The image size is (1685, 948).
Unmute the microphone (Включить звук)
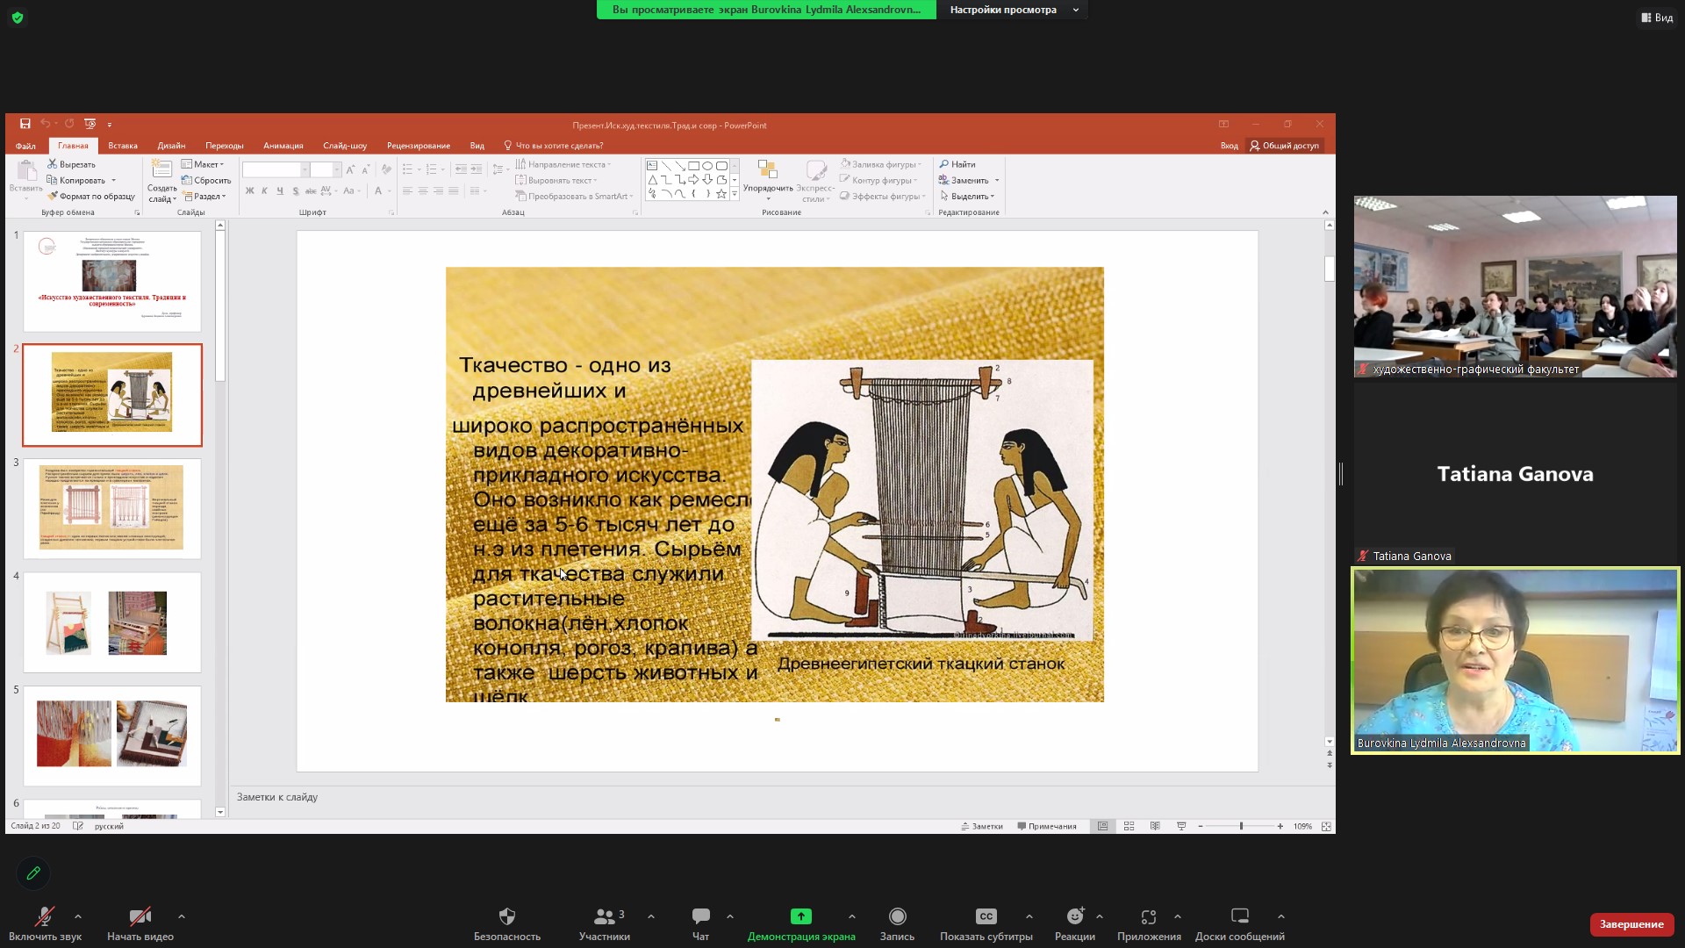tap(44, 916)
